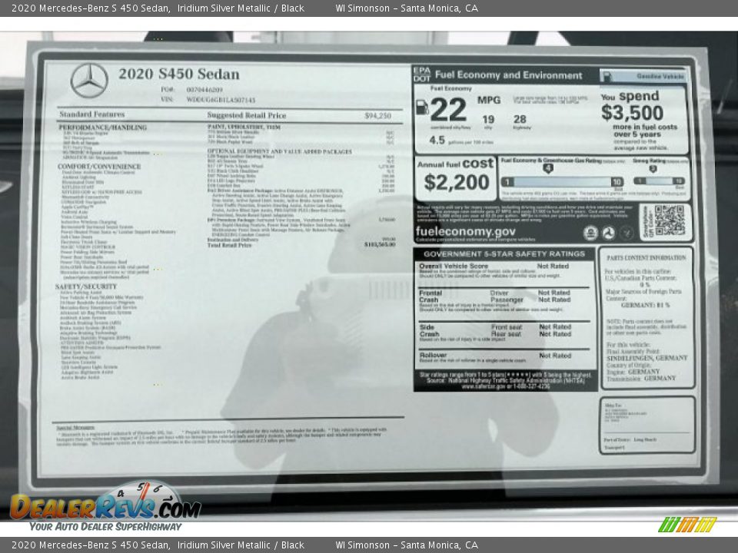Click 'Your Auto Dealer SuperHighway' tagline
Image resolution: width=738 pixels, height=553 pixels.
[x=105, y=527]
